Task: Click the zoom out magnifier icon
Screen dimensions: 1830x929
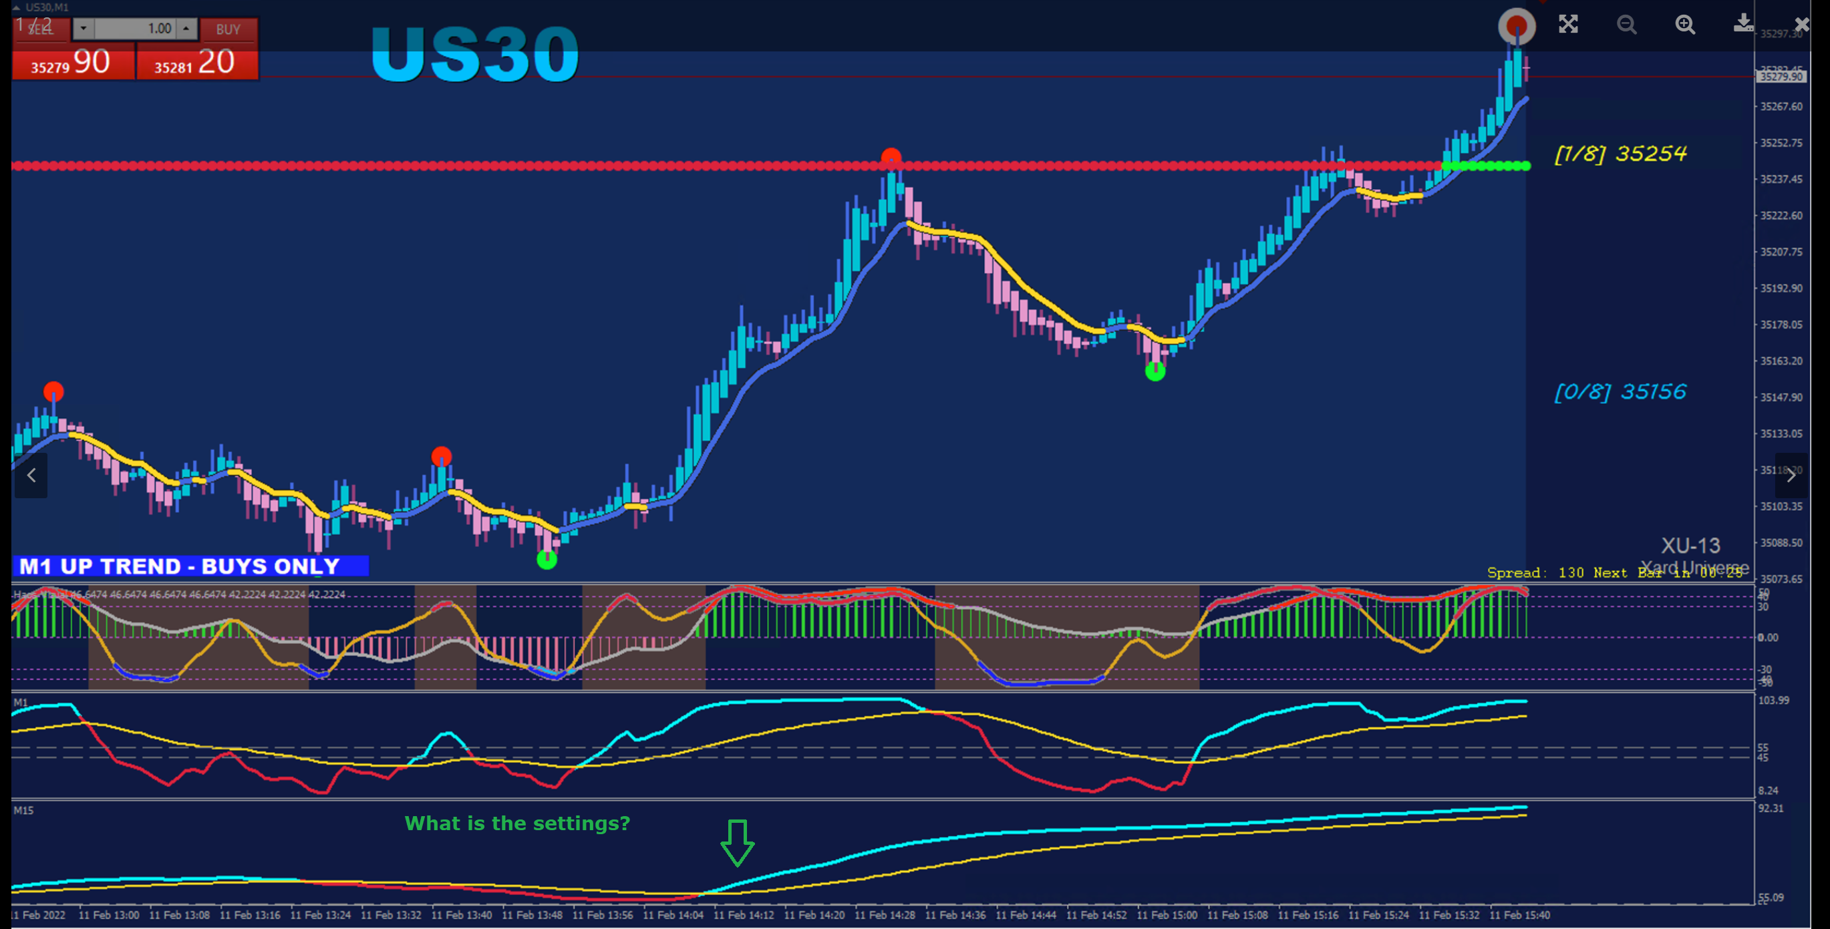Action: [x=1626, y=25]
